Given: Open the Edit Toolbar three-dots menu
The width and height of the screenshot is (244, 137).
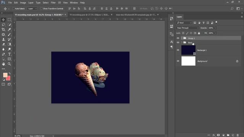Looking at the screenshot, I should point(3,69).
